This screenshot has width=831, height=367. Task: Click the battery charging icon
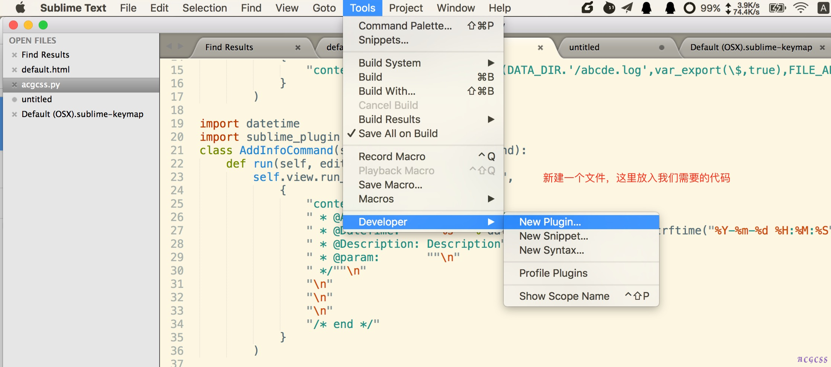[777, 8]
